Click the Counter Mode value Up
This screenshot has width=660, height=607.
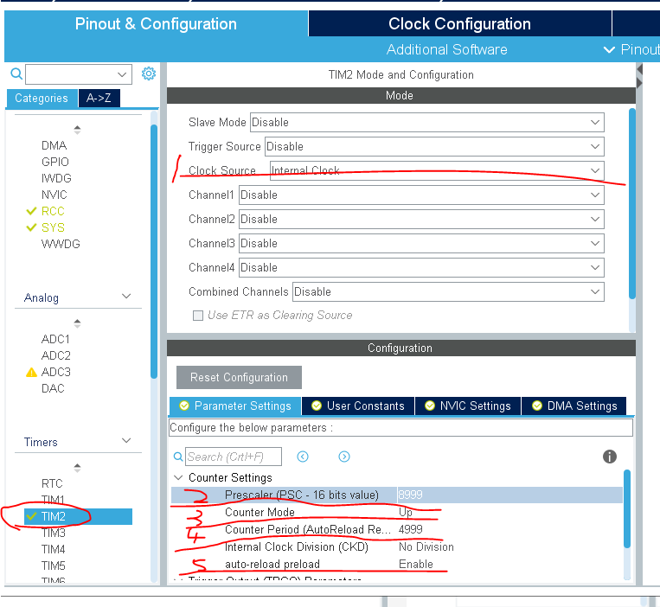[x=406, y=512]
